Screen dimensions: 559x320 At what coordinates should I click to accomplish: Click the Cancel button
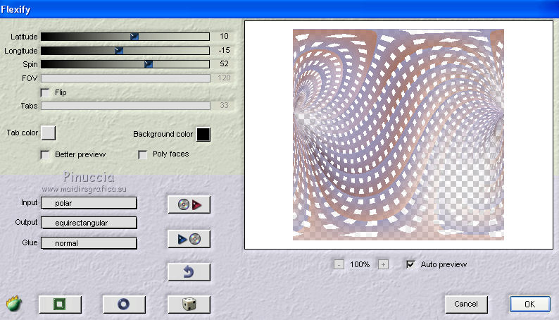466,304
